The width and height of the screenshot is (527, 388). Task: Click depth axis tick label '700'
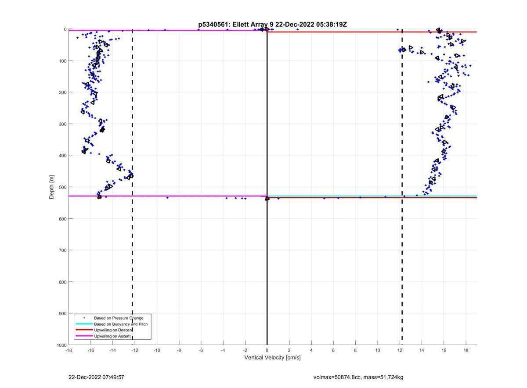[62, 250]
